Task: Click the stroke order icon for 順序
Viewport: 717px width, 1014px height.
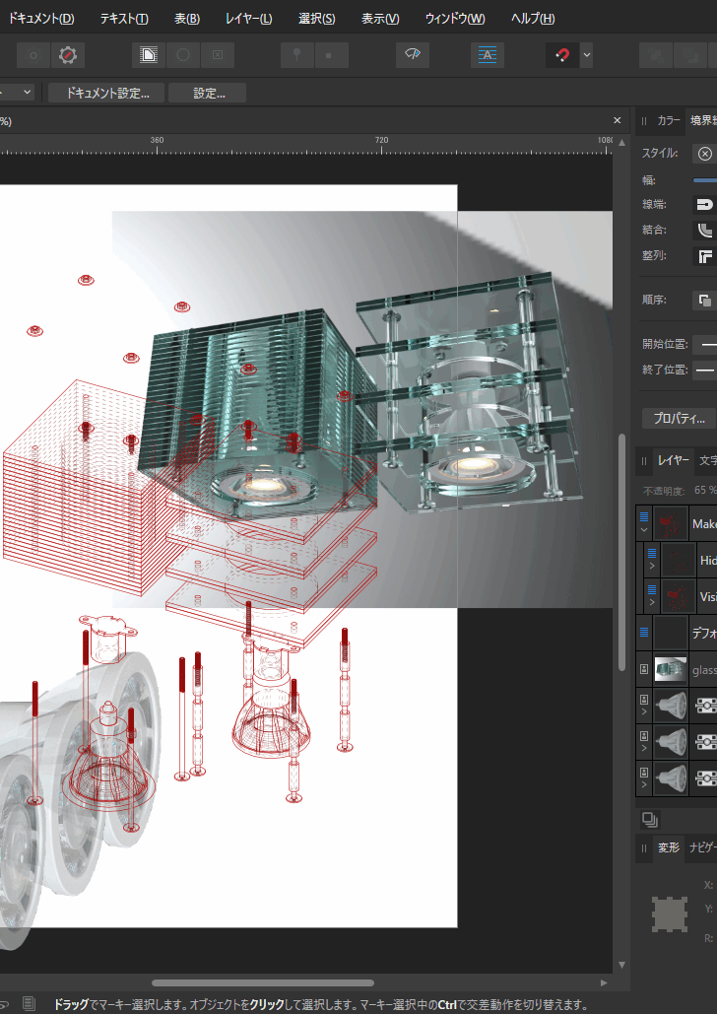Action: click(x=704, y=300)
